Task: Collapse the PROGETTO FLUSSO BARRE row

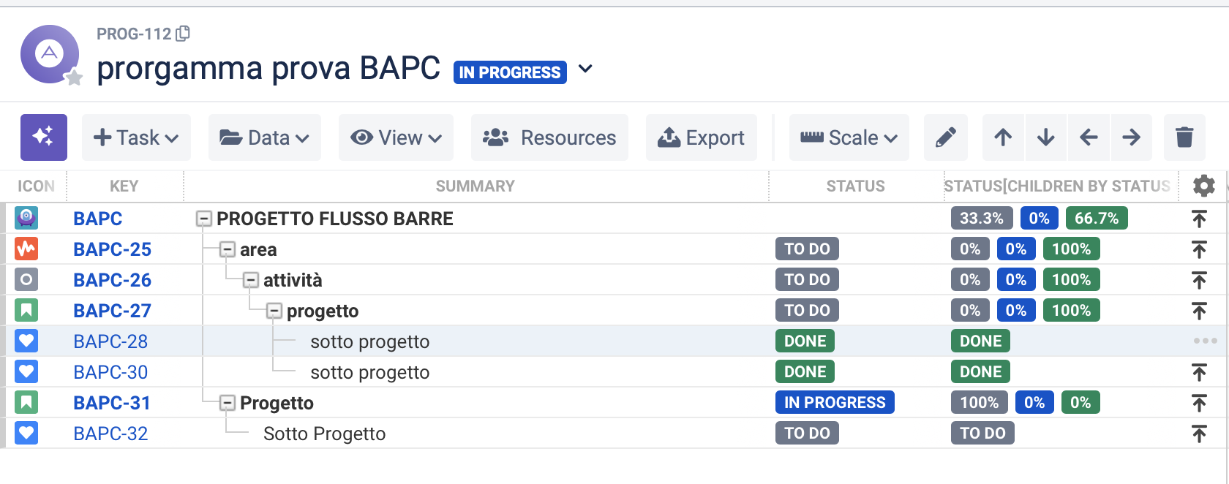Action: (204, 219)
